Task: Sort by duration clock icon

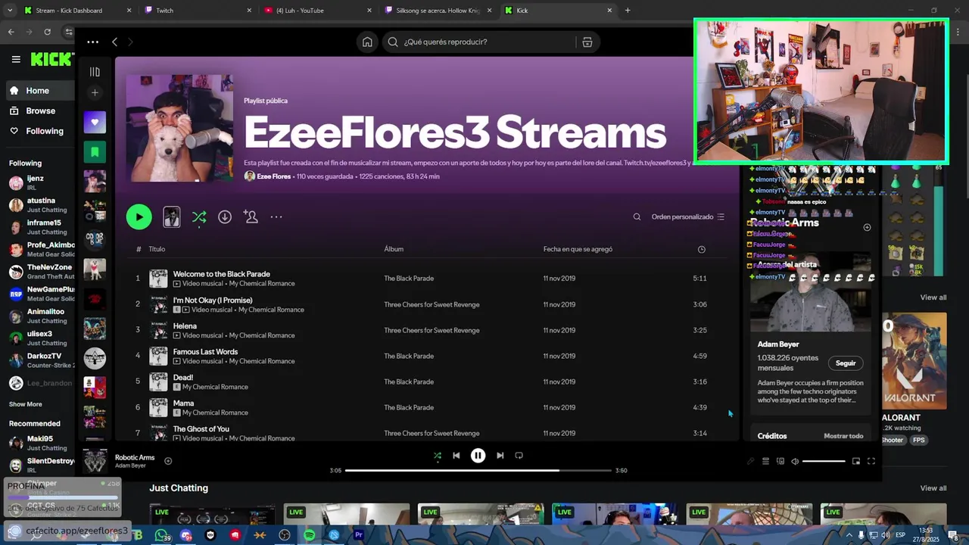Action: (x=701, y=249)
